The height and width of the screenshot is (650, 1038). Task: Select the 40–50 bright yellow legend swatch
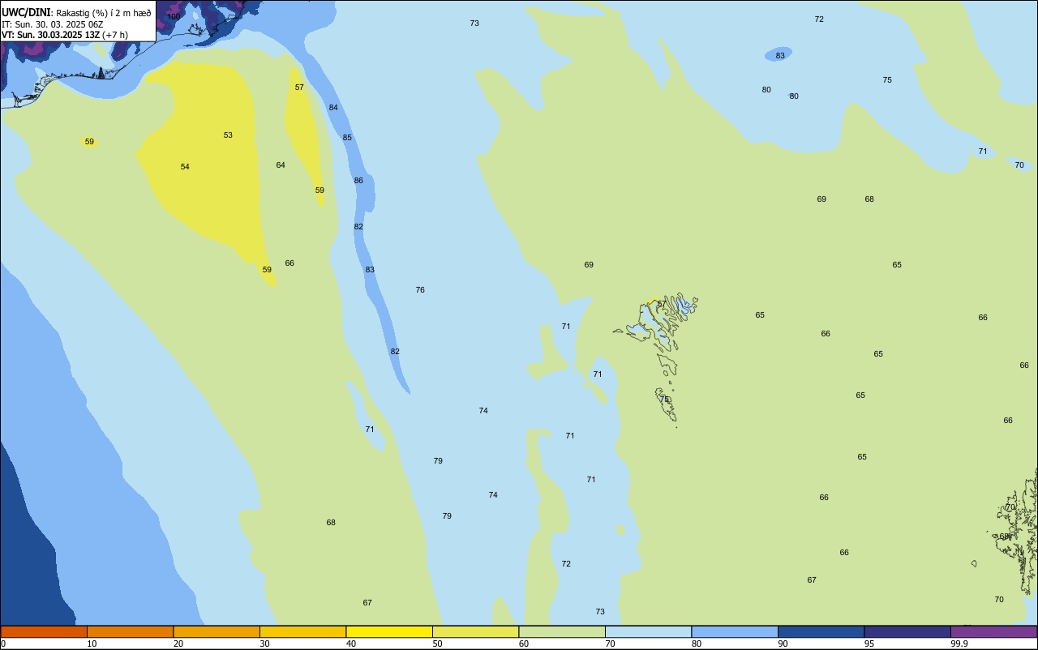tap(389, 631)
